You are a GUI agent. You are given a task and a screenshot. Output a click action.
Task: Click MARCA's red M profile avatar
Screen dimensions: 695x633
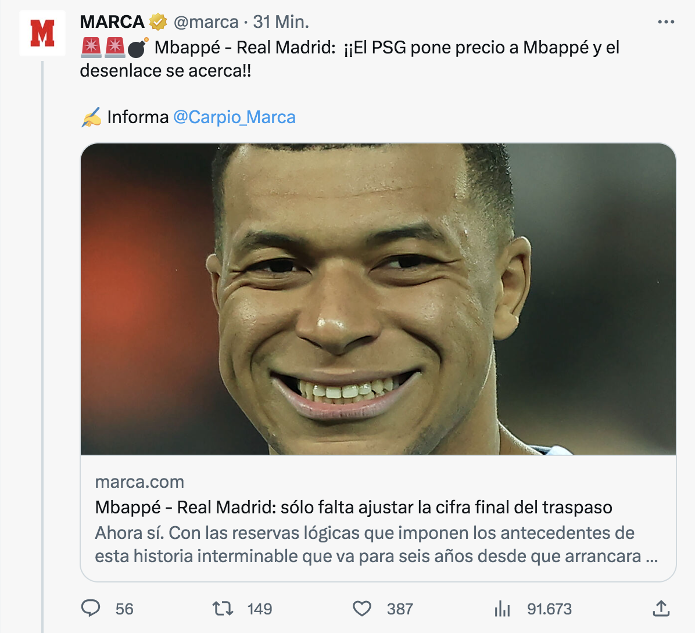[42, 33]
